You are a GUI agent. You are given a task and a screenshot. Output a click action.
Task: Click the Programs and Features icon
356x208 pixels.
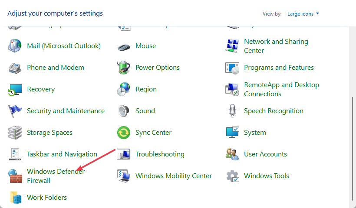tap(232, 68)
